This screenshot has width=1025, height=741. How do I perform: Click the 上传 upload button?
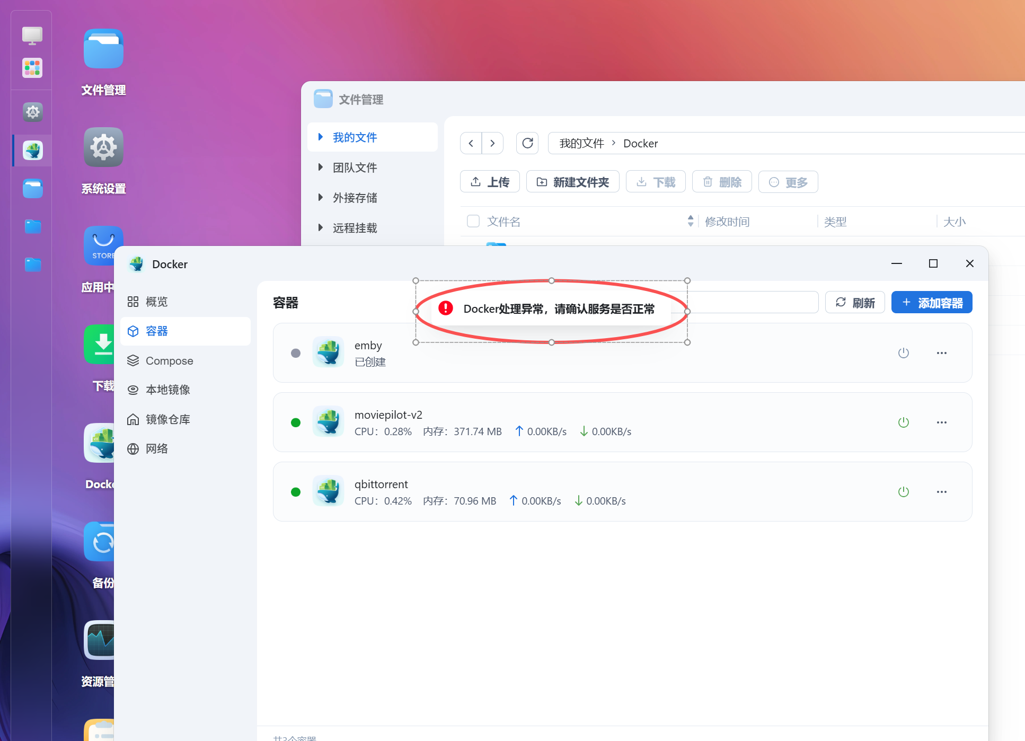click(x=490, y=182)
